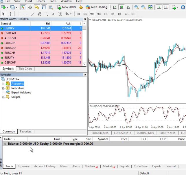Sort by the Order column header
Viewport: 186px width, 175px height.
[x=15, y=139]
